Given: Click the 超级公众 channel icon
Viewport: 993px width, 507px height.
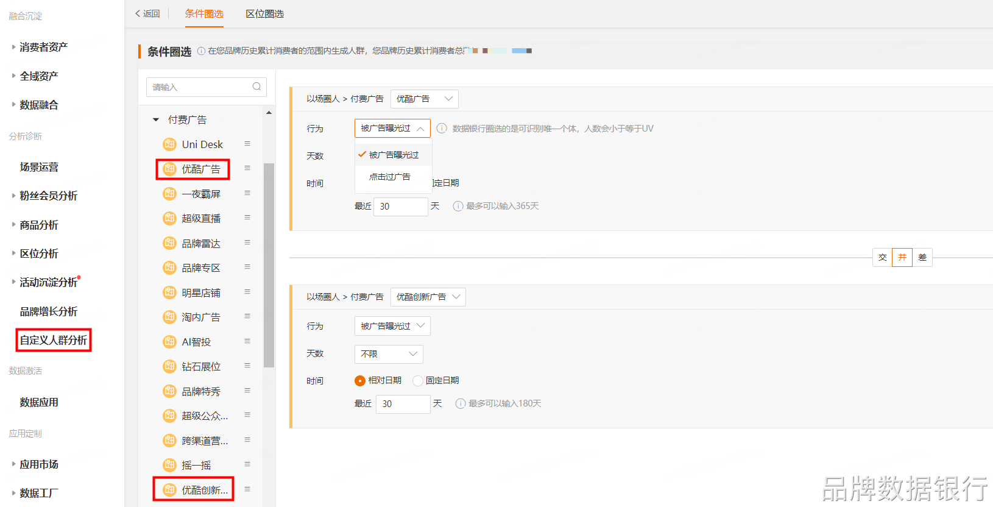Looking at the screenshot, I should coord(170,416).
